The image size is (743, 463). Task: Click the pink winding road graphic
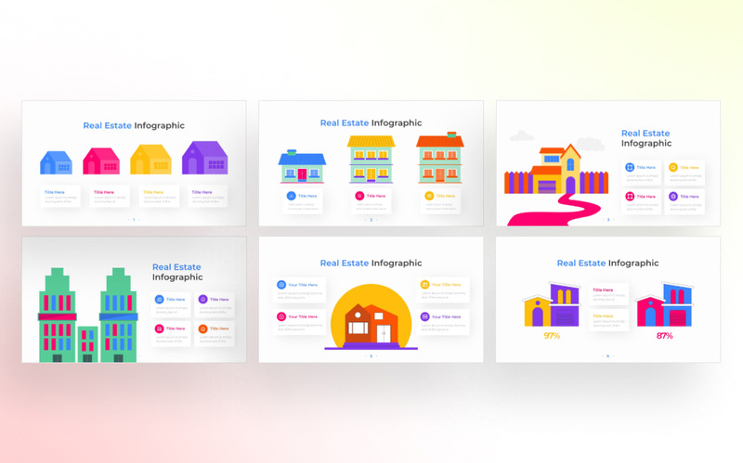pos(554,211)
